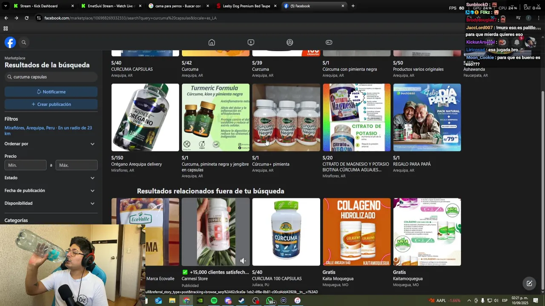Click the AAPL stock widget in taskbar
The height and width of the screenshot is (306, 545).
tap(445, 300)
